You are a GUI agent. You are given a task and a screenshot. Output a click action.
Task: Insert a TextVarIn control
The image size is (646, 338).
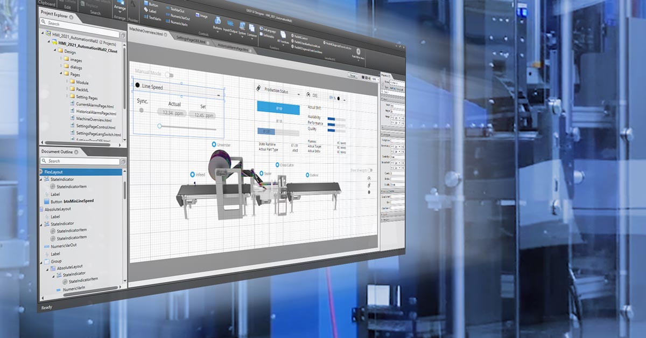pyautogui.click(x=152, y=18)
